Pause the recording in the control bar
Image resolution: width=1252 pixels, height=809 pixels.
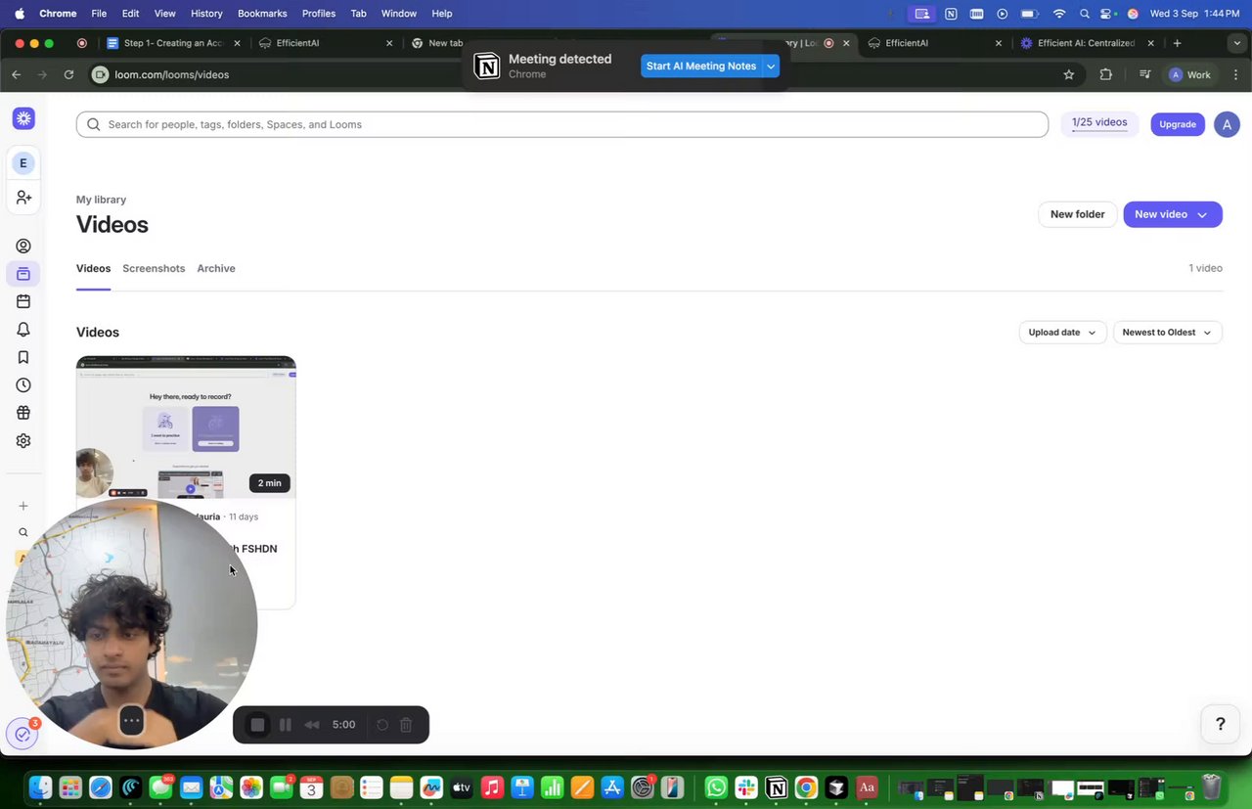tap(286, 725)
